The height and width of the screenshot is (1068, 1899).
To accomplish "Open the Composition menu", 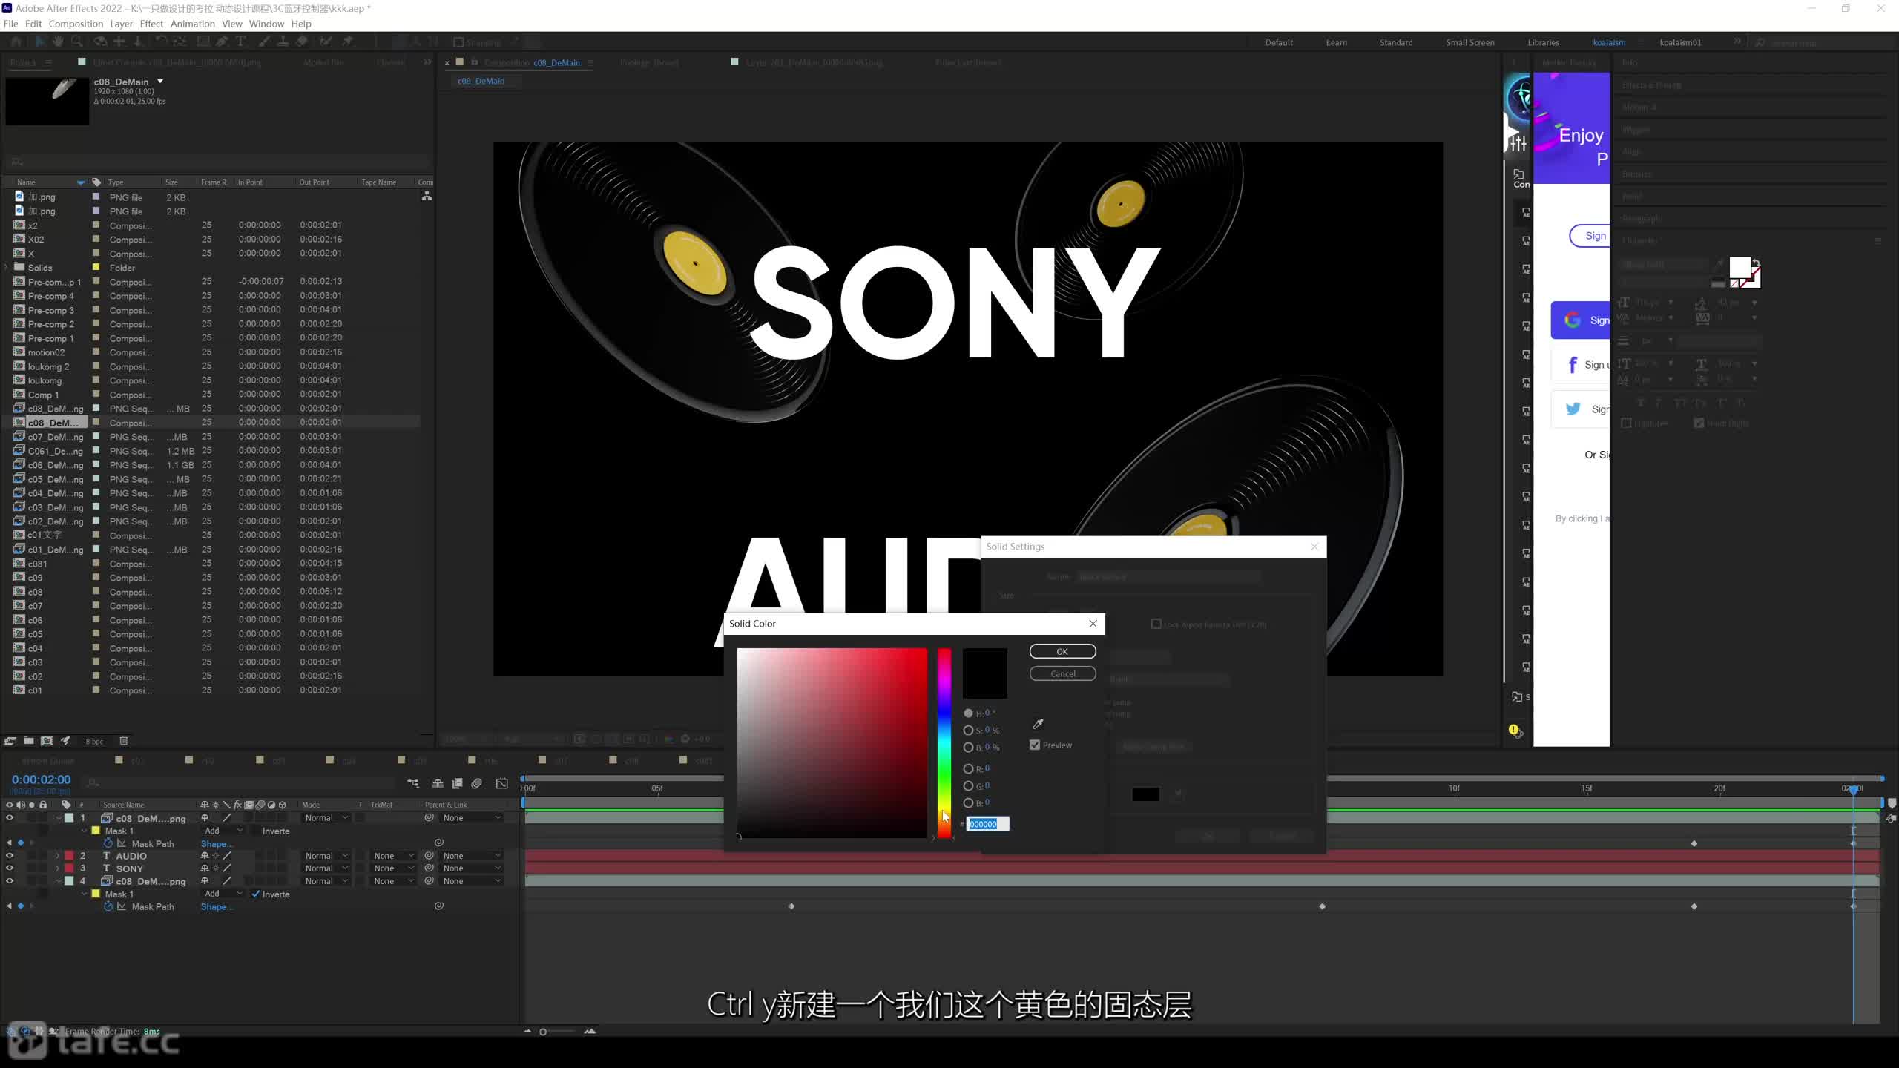I will coord(76,24).
